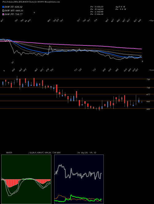This screenshot has width=154, height=204.
Task: Click the 'Pre O: 634.35' open value
Action: tap(97, 6)
